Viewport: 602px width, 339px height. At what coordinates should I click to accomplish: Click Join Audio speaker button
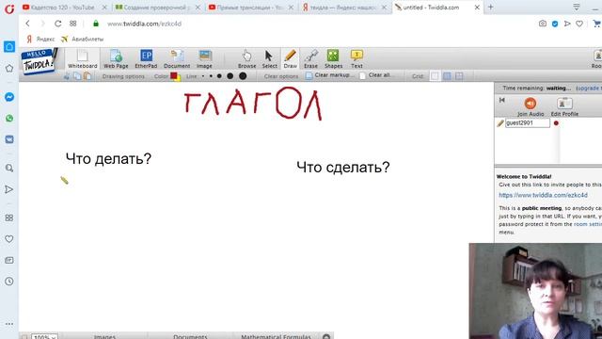(531, 106)
